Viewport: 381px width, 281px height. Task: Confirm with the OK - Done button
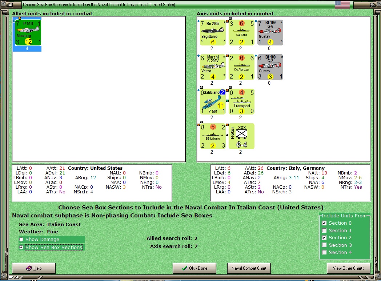pos(194,268)
